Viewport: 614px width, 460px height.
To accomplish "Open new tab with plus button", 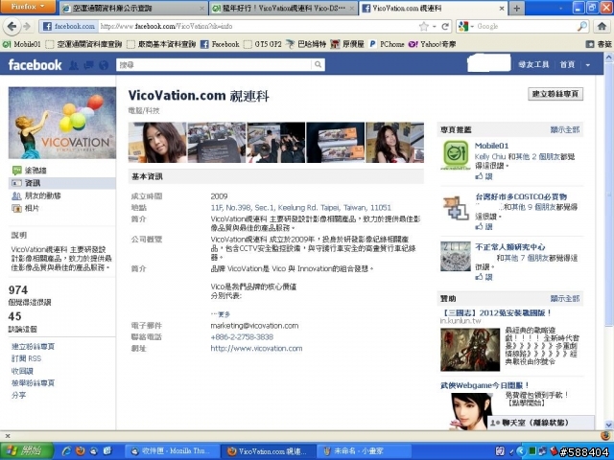I will click(516, 8).
